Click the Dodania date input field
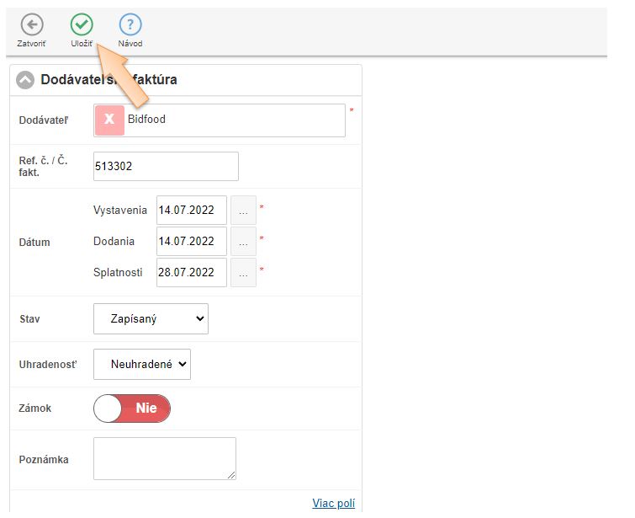Viewport: 635px width, 518px height. pos(191,241)
